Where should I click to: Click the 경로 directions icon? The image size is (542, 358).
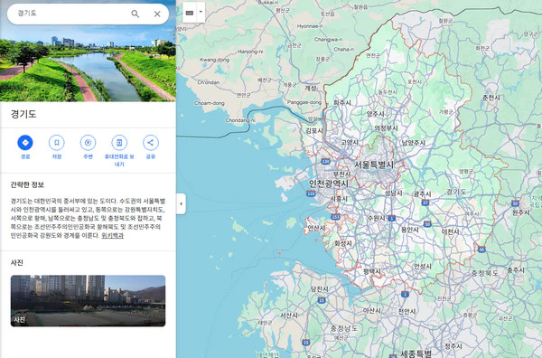click(x=25, y=143)
